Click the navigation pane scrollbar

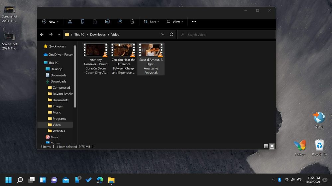(75, 76)
